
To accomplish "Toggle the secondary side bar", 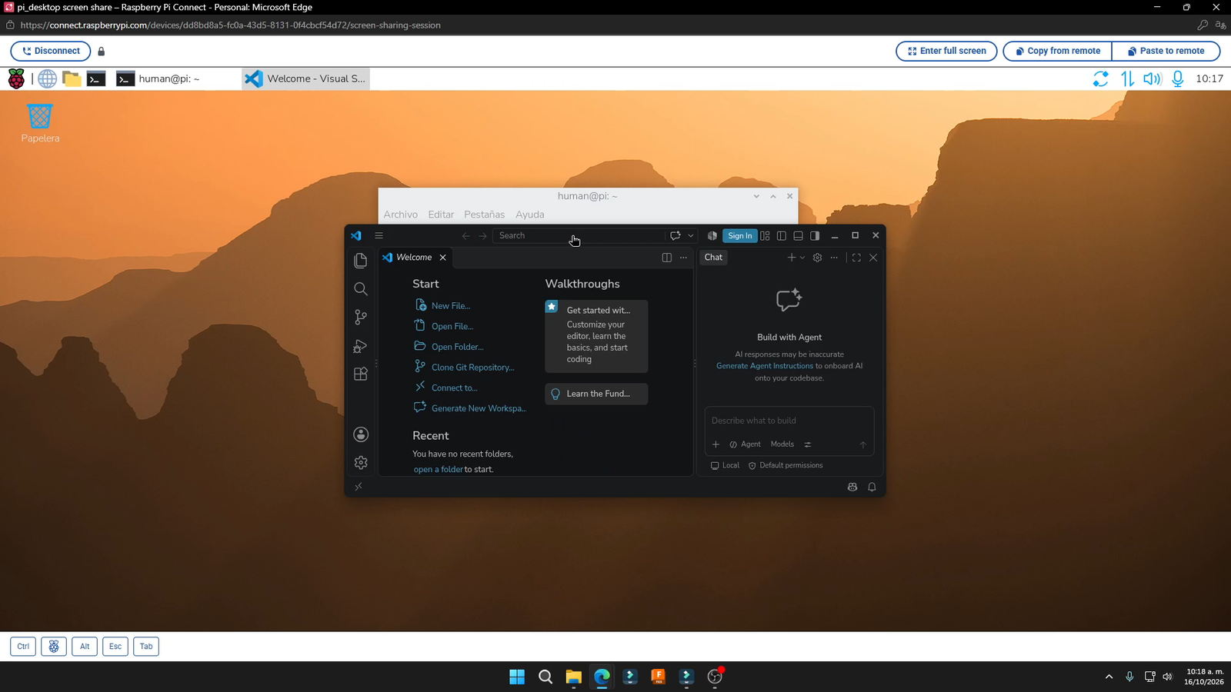I will click(815, 235).
